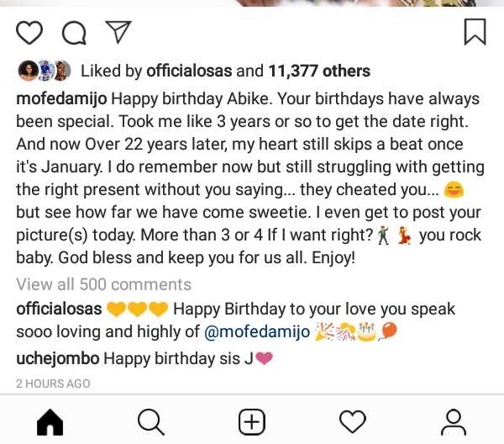Open mofedamijo profile from caption username
Screen dimensions: 504x444
click(x=61, y=99)
